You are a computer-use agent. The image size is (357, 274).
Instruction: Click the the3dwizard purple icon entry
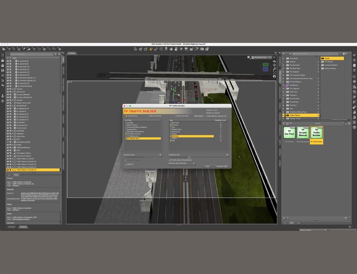[288, 85]
